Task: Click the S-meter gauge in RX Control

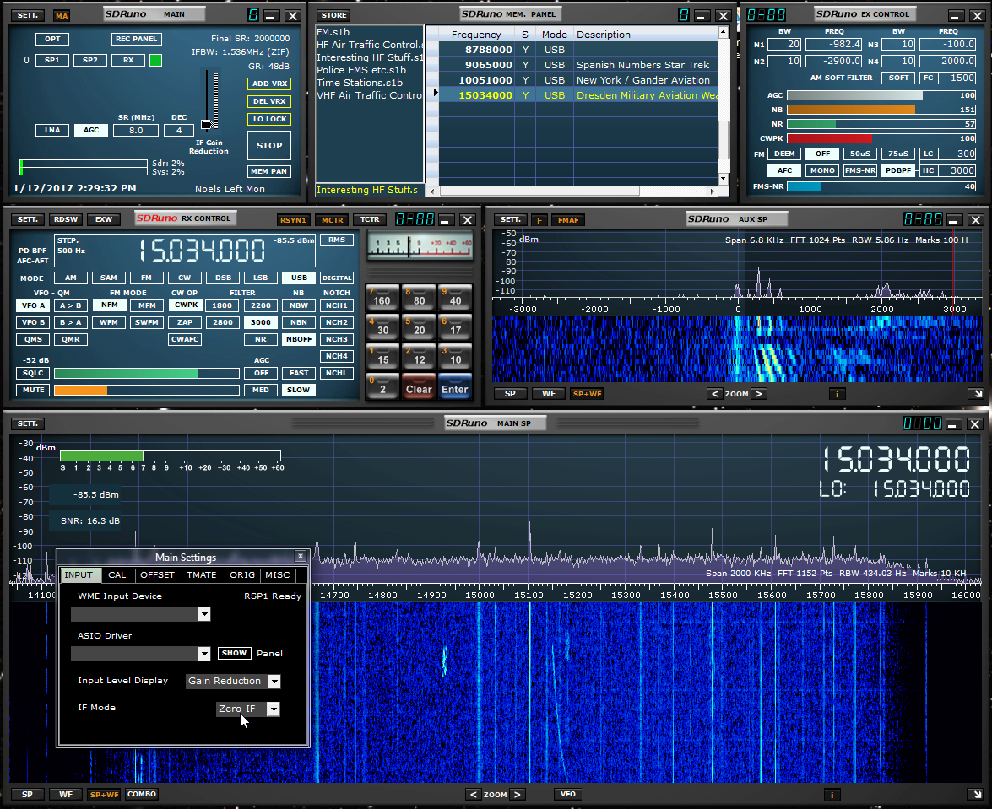Action: 420,245
